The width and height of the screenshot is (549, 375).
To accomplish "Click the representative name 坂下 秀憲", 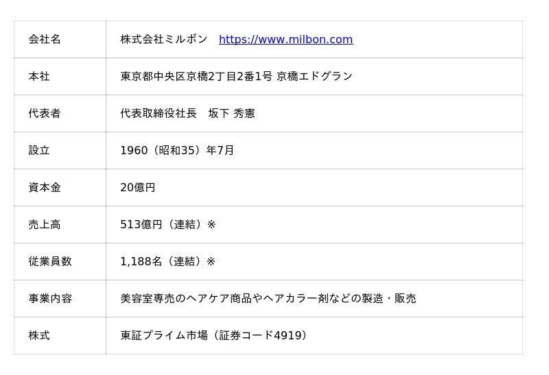I will point(232,114).
